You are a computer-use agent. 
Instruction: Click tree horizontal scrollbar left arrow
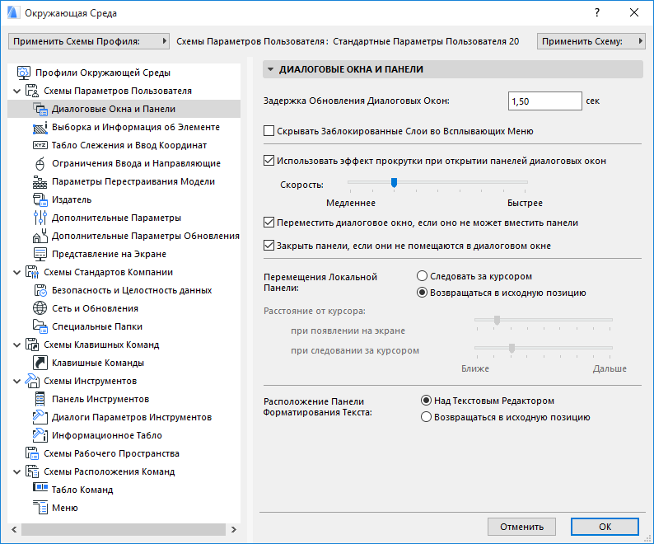tap(14, 529)
